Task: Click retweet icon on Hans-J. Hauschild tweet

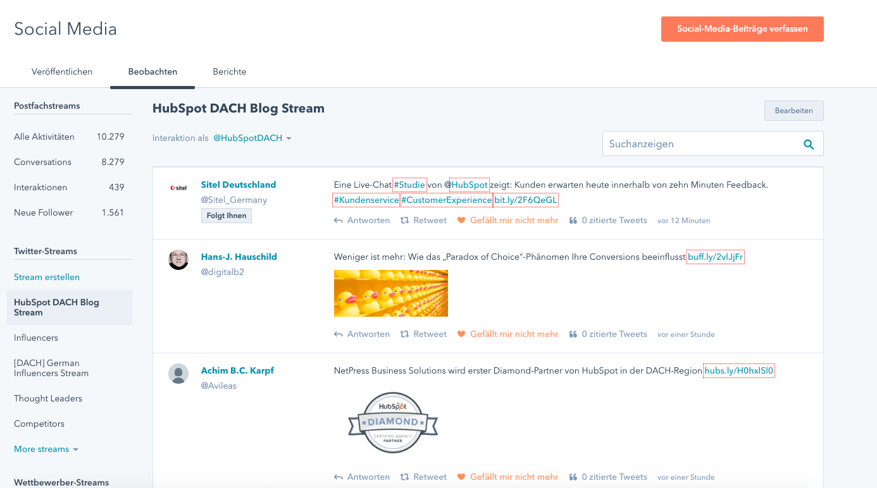Action: [405, 334]
